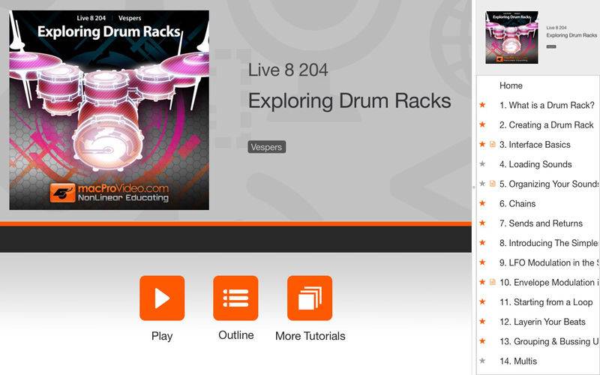Open the Outline list icon

coord(235,298)
